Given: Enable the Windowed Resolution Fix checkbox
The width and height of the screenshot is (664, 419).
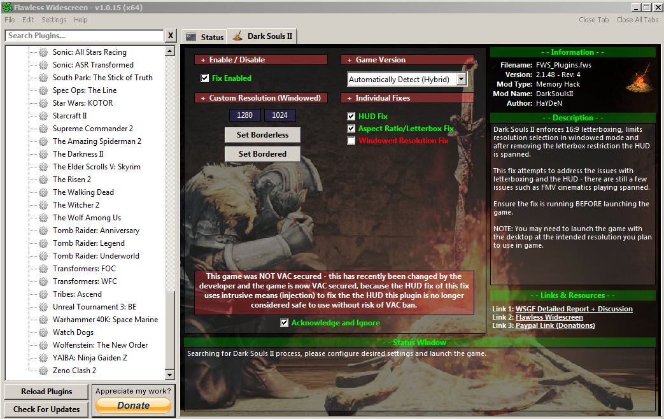Looking at the screenshot, I should 351,141.
